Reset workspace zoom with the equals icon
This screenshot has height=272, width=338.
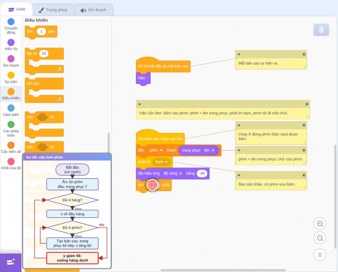[320, 255]
